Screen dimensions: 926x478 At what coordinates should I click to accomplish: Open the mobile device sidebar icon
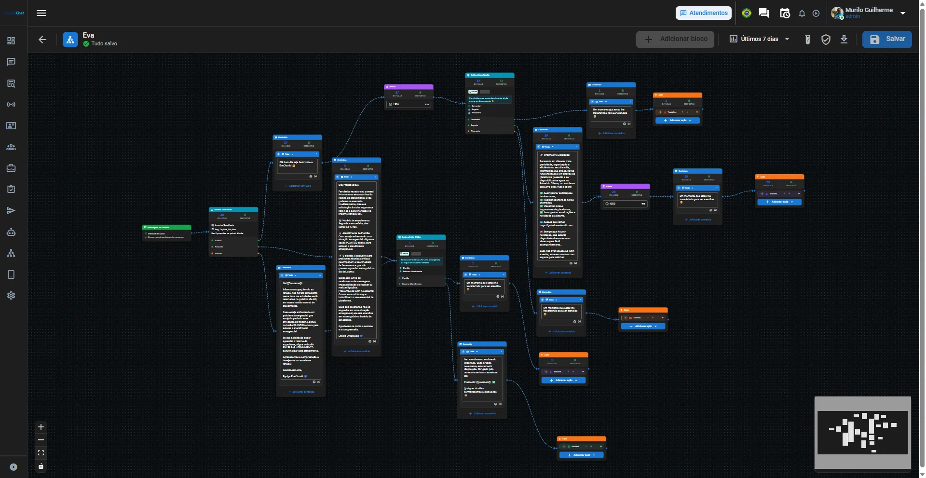click(11, 274)
